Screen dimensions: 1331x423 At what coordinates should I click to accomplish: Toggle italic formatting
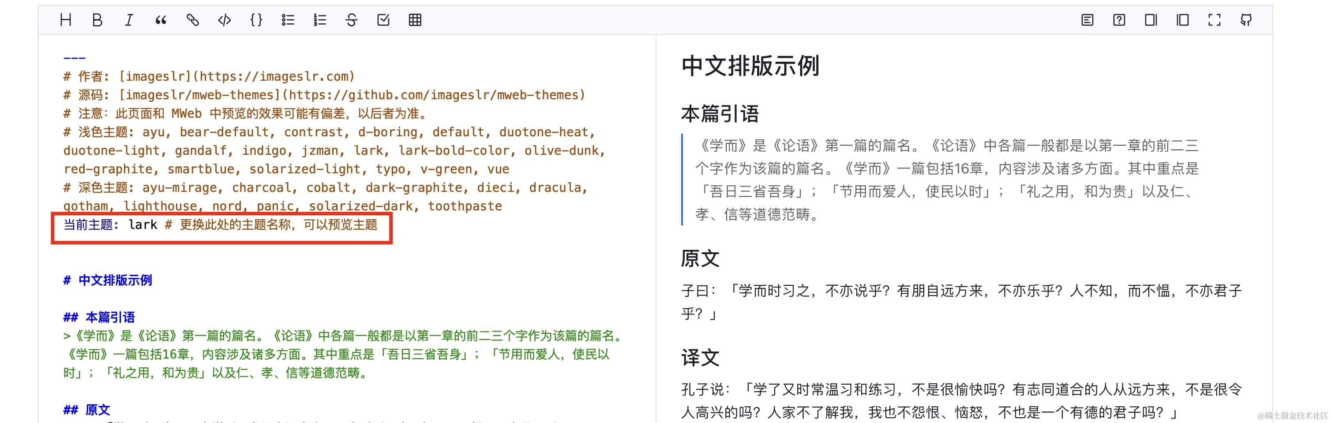coord(129,20)
